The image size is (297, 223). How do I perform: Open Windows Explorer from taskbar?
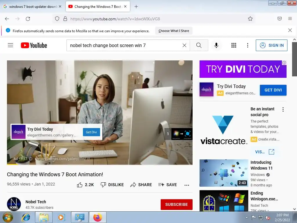click(x=44, y=217)
